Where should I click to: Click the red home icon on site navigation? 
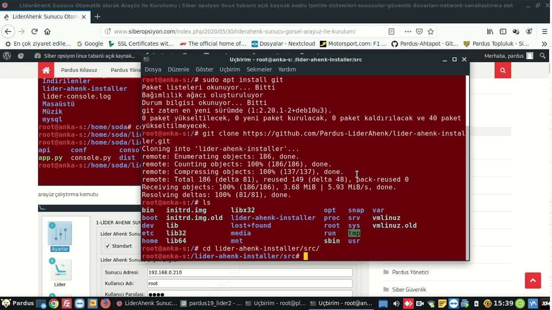[46, 70]
